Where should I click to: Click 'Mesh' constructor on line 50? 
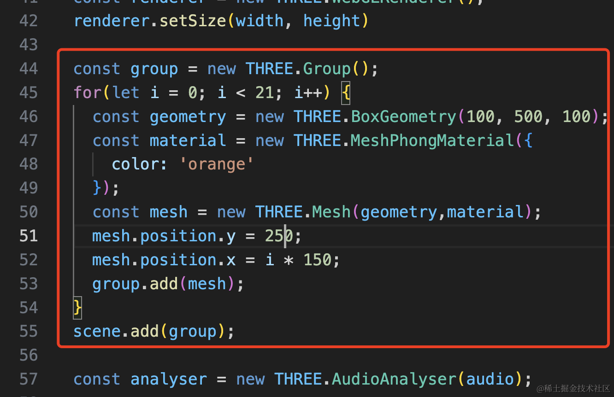[331, 212]
